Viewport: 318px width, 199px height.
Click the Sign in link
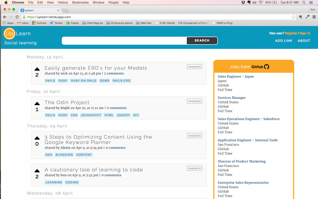[x=305, y=33]
